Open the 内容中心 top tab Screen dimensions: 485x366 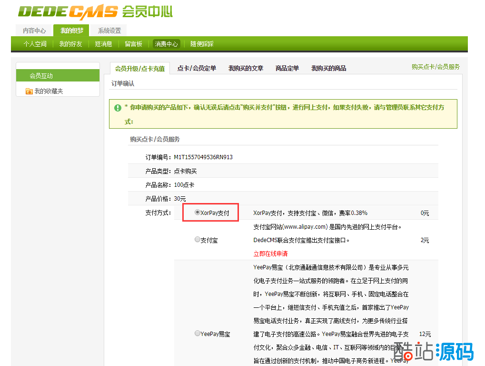point(34,30)
